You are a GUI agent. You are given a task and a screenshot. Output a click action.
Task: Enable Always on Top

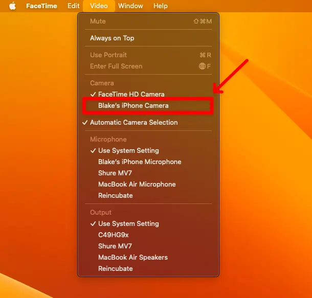[x=148, y=38]
